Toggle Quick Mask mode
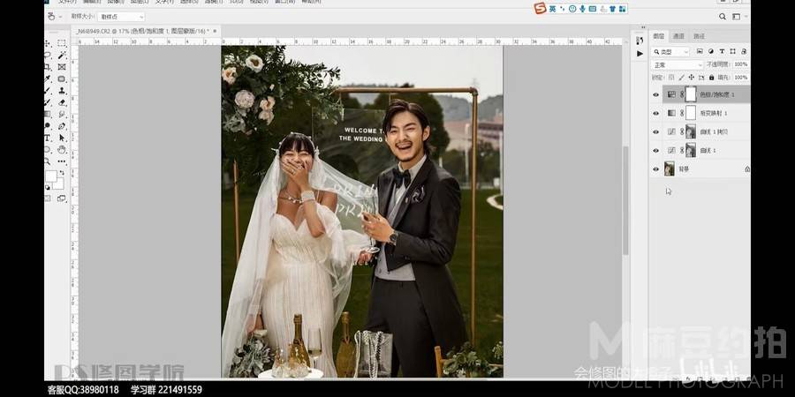 (x=48, y=198)
